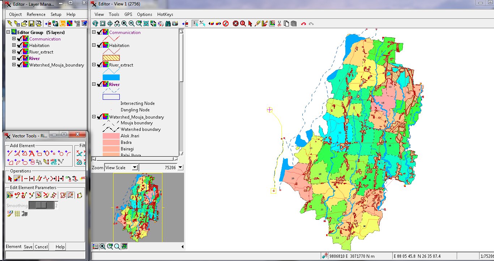Click the Alok Jhari color swatch in legend
Viewport: 494px width, 261px height.
pyautogui.click(x=111, y=136)
